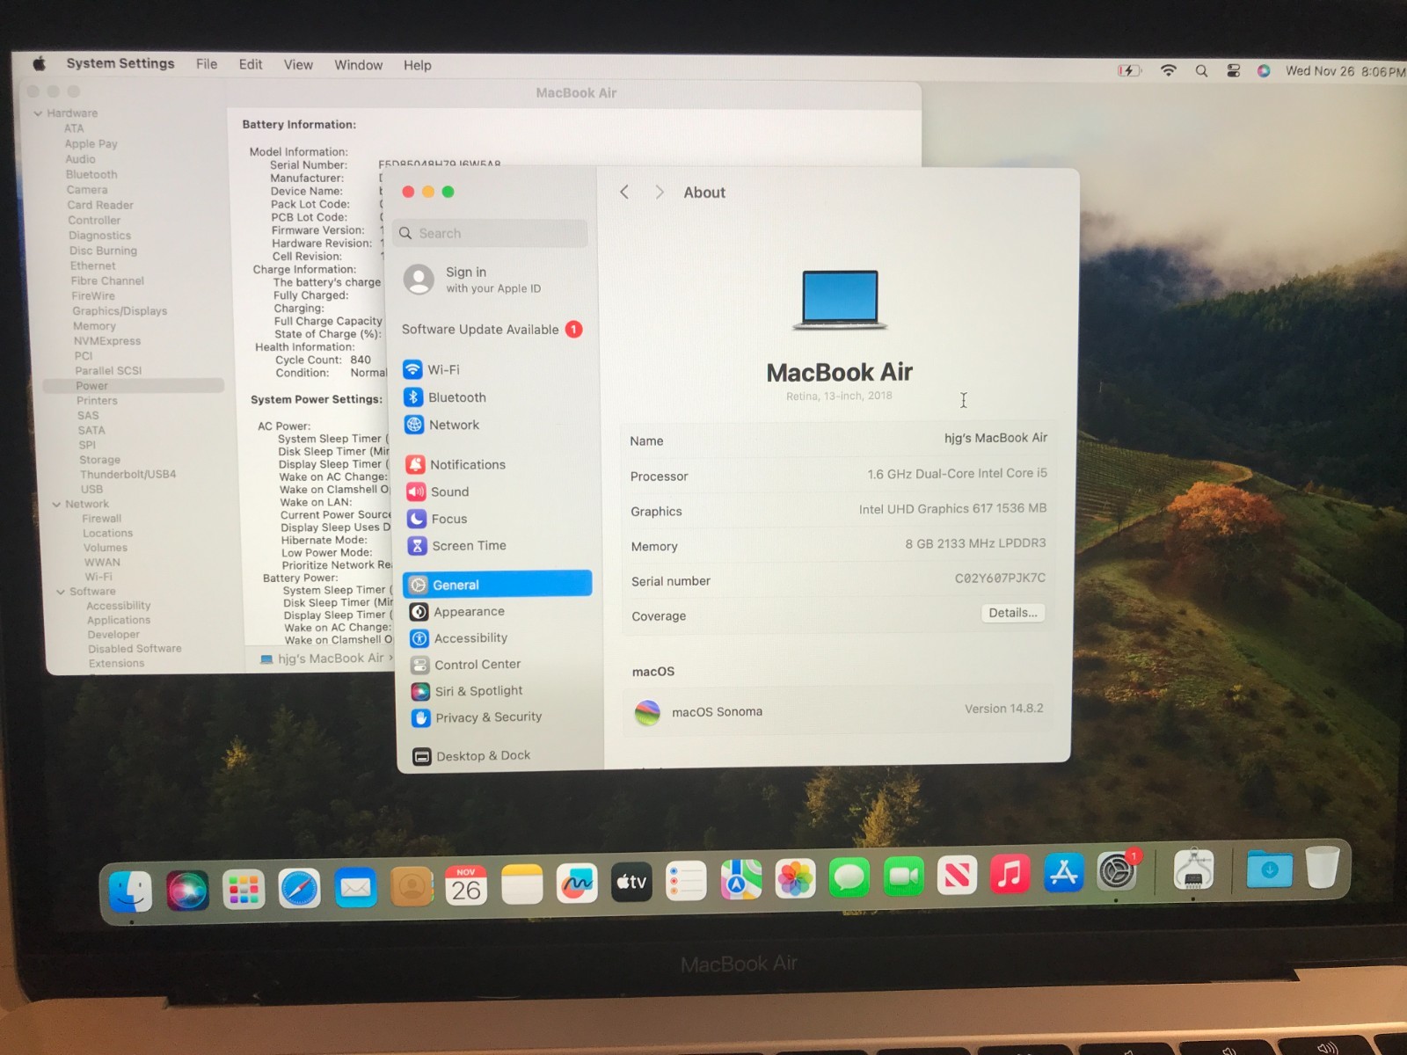Collapse the Network tree section
This screenshot has width=1407, height=1055.
click(x=56, y=503)
